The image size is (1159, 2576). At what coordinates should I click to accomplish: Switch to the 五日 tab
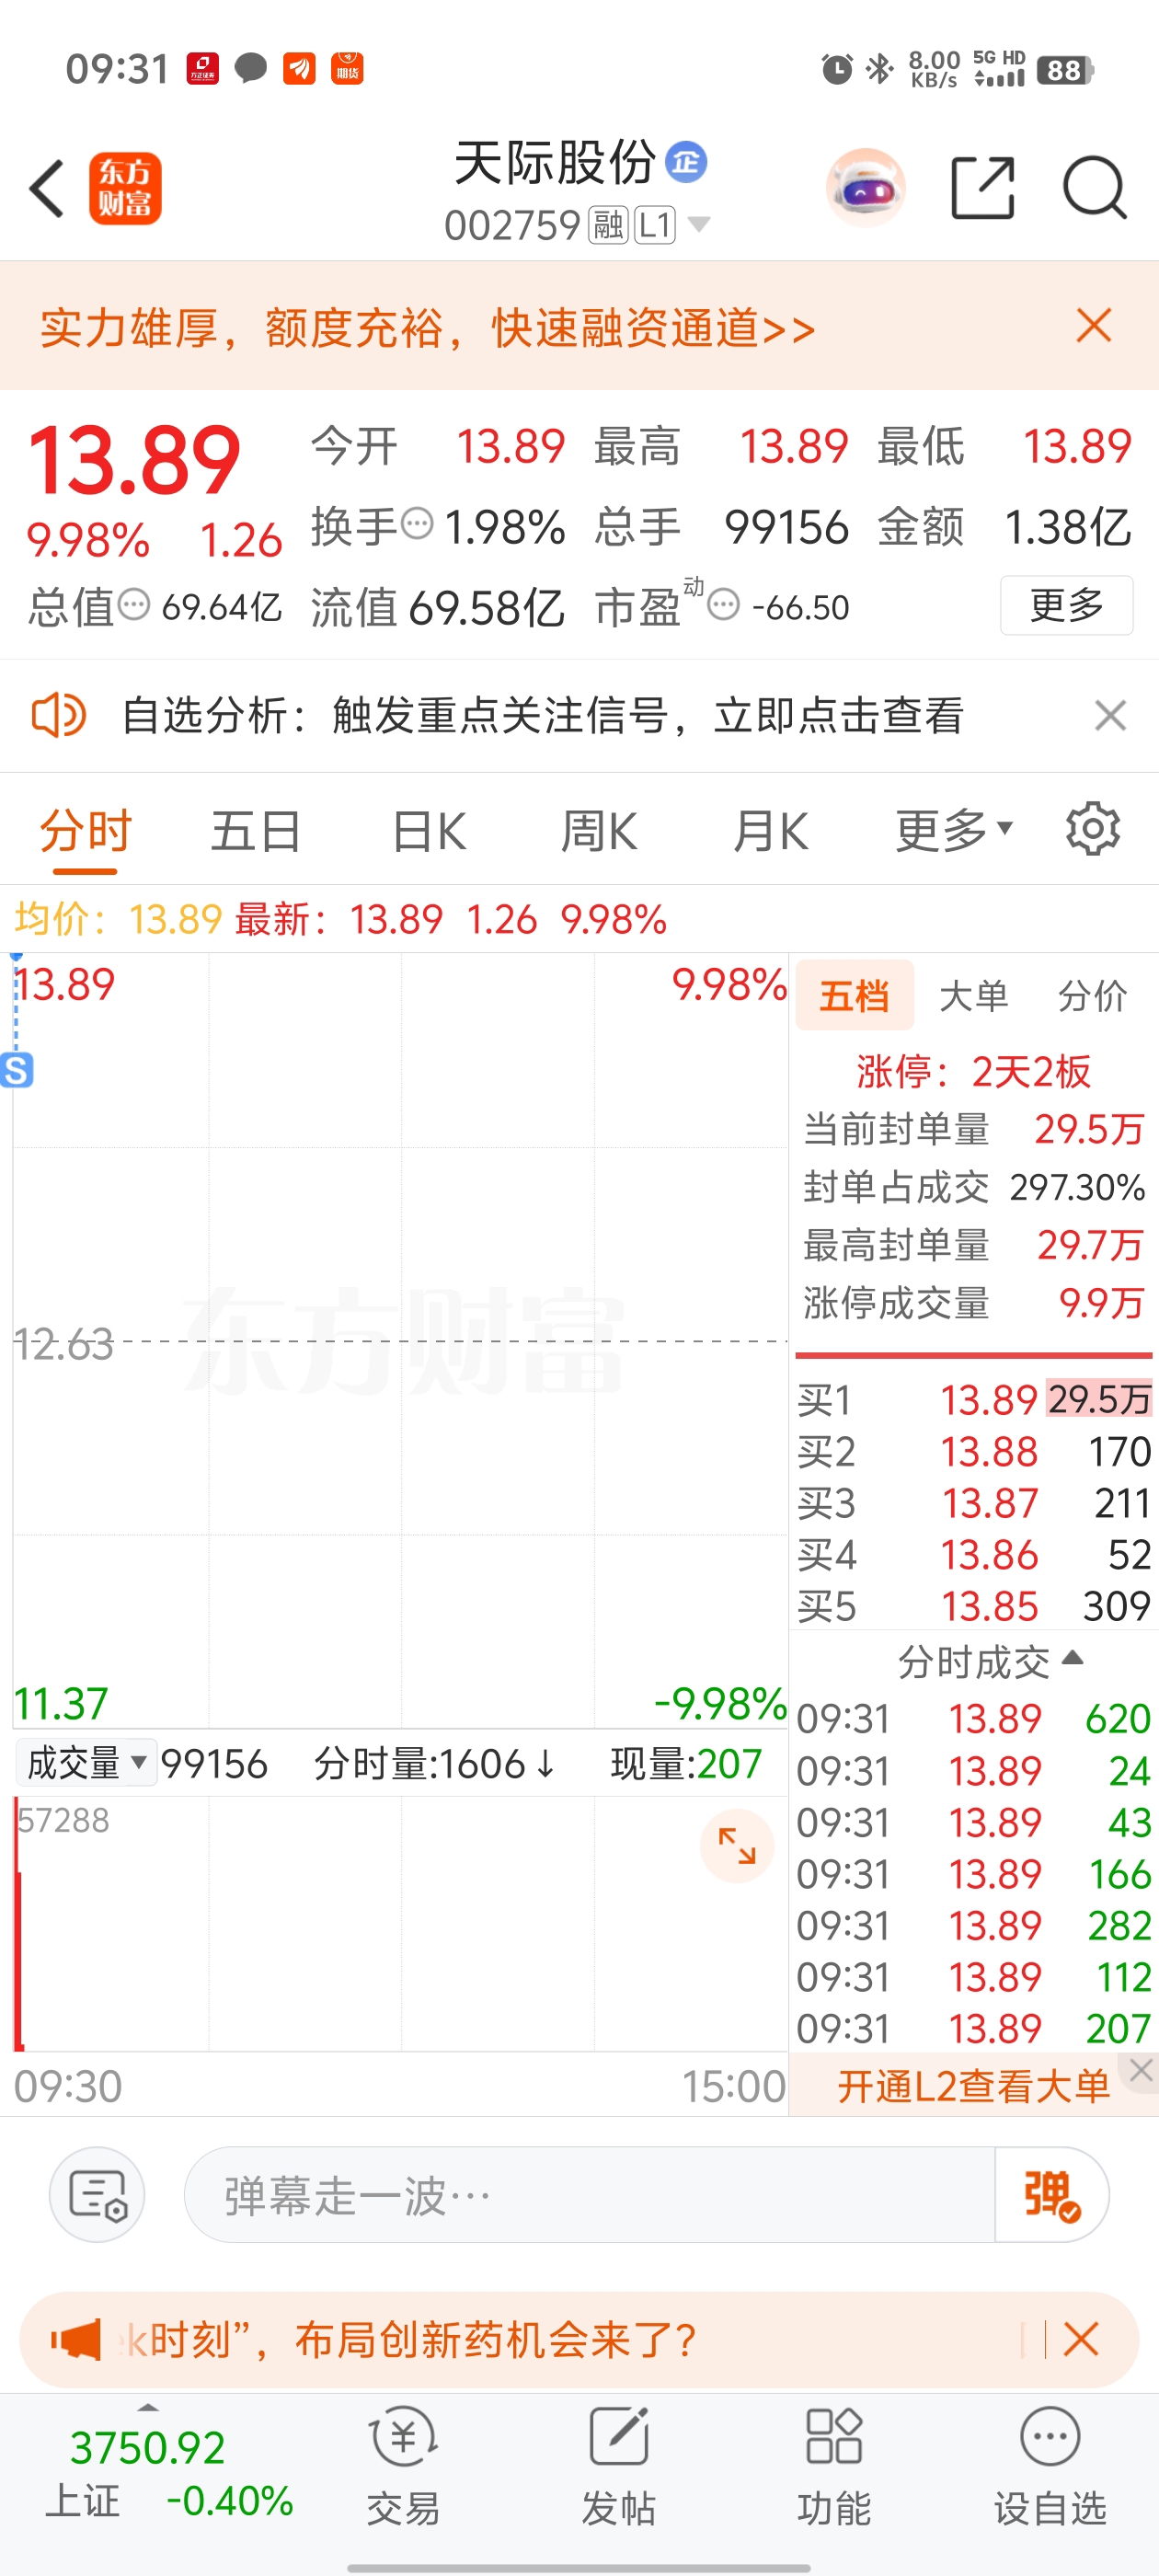(x=256, y=831)
